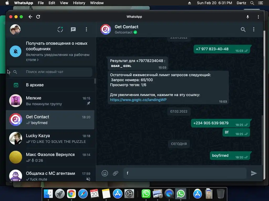Select the Get Contact chat in list
269x201 pixels.
tap(50, 120)
